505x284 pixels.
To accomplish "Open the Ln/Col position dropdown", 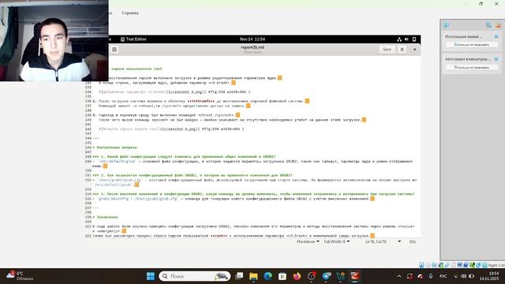I will (383, 241).
